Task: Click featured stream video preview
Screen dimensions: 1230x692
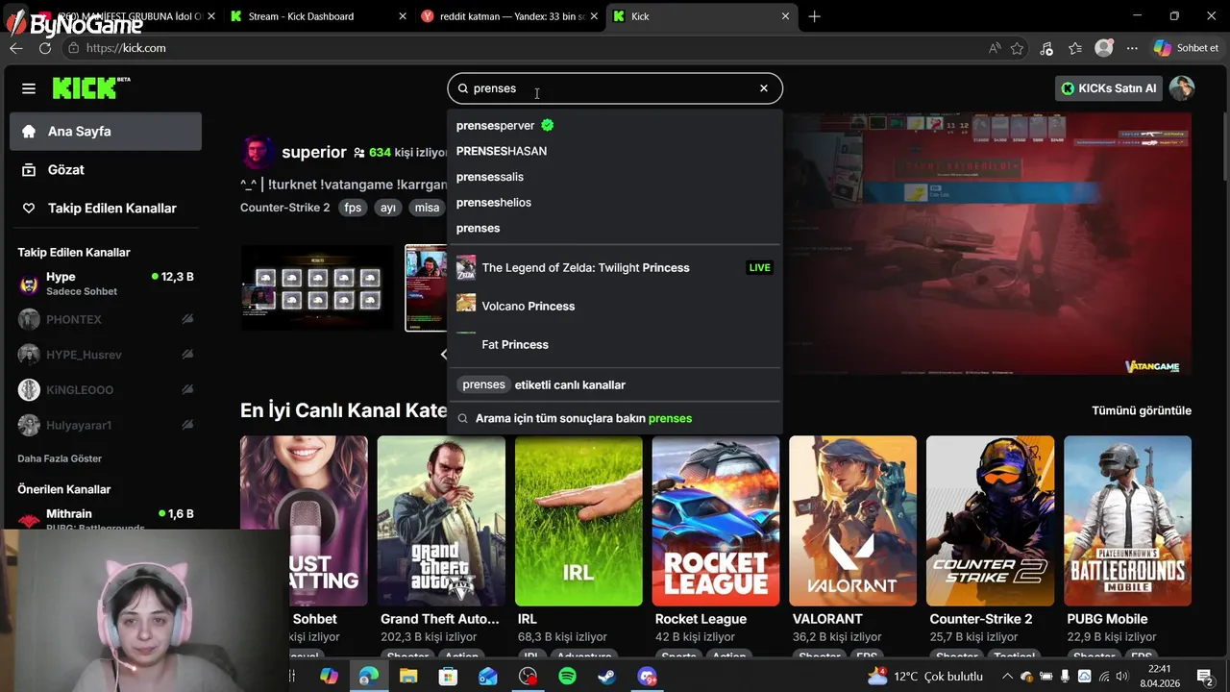Action: [x=988, y=243]
